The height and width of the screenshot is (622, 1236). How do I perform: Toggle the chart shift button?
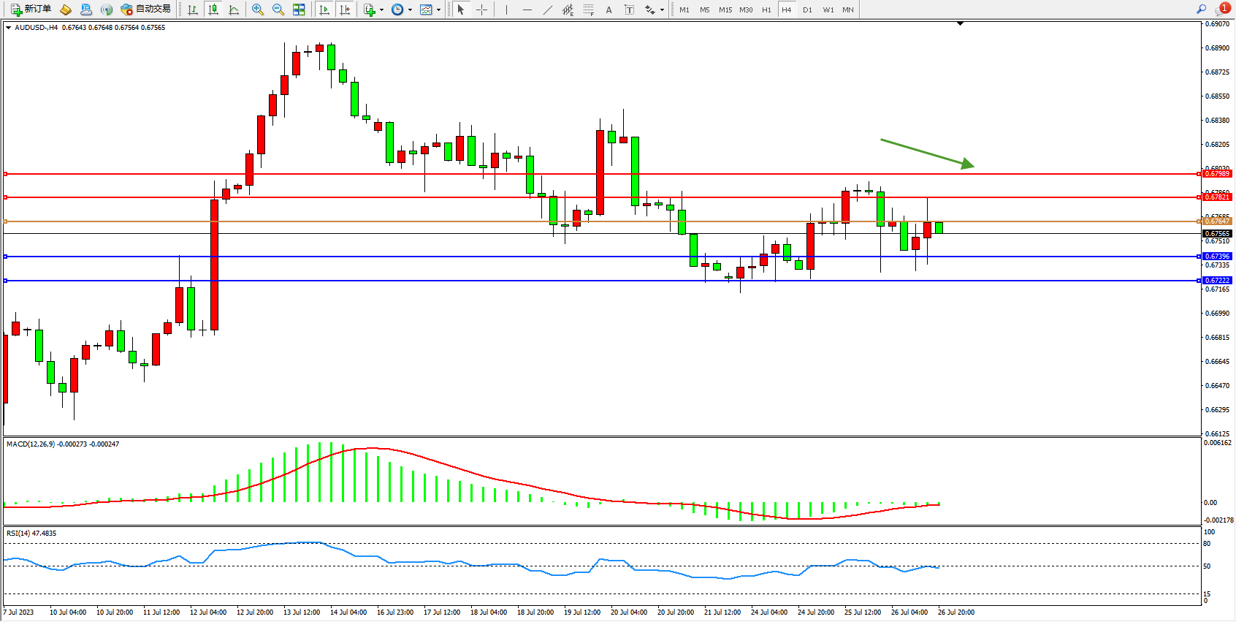(345, 10)
